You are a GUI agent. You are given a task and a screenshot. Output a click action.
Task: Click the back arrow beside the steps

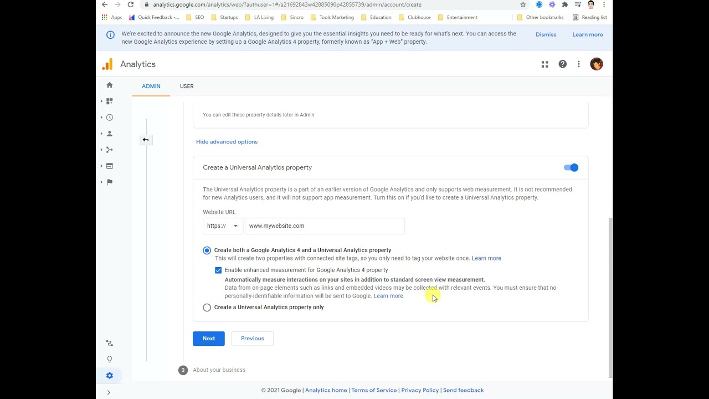point(146,140)
